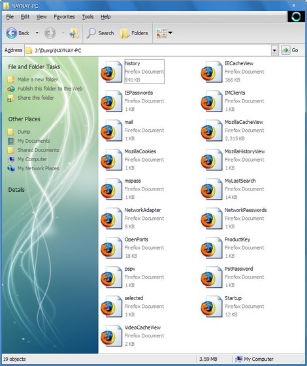
Task: Click the Forward arrow icon
Action: (x=50, y=33)
